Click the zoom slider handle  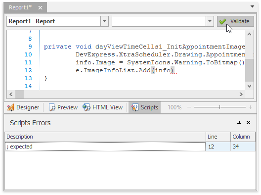(x=219, y=107)
